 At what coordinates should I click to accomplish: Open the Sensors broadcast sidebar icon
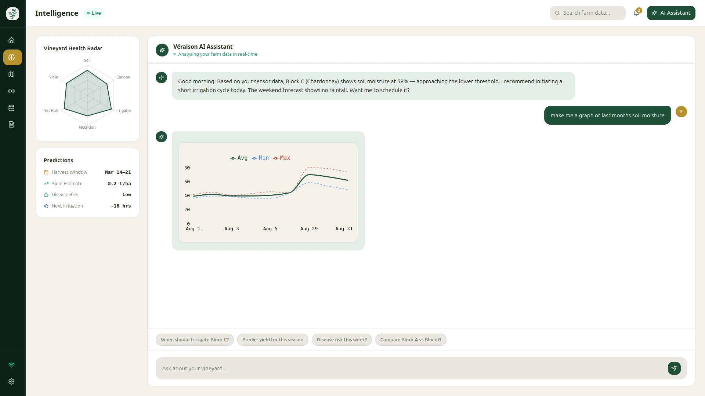(11, 91)
